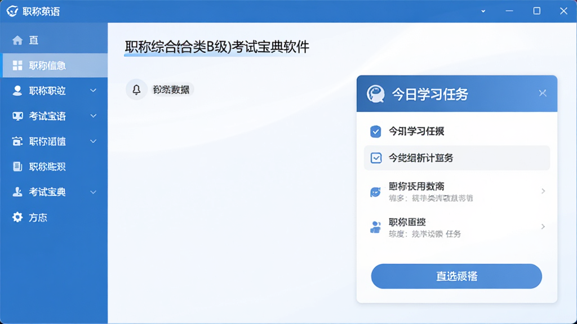Click the document icon in the sidebar
The width and height of the screenshot is (577, 324).
click(17, 166)
